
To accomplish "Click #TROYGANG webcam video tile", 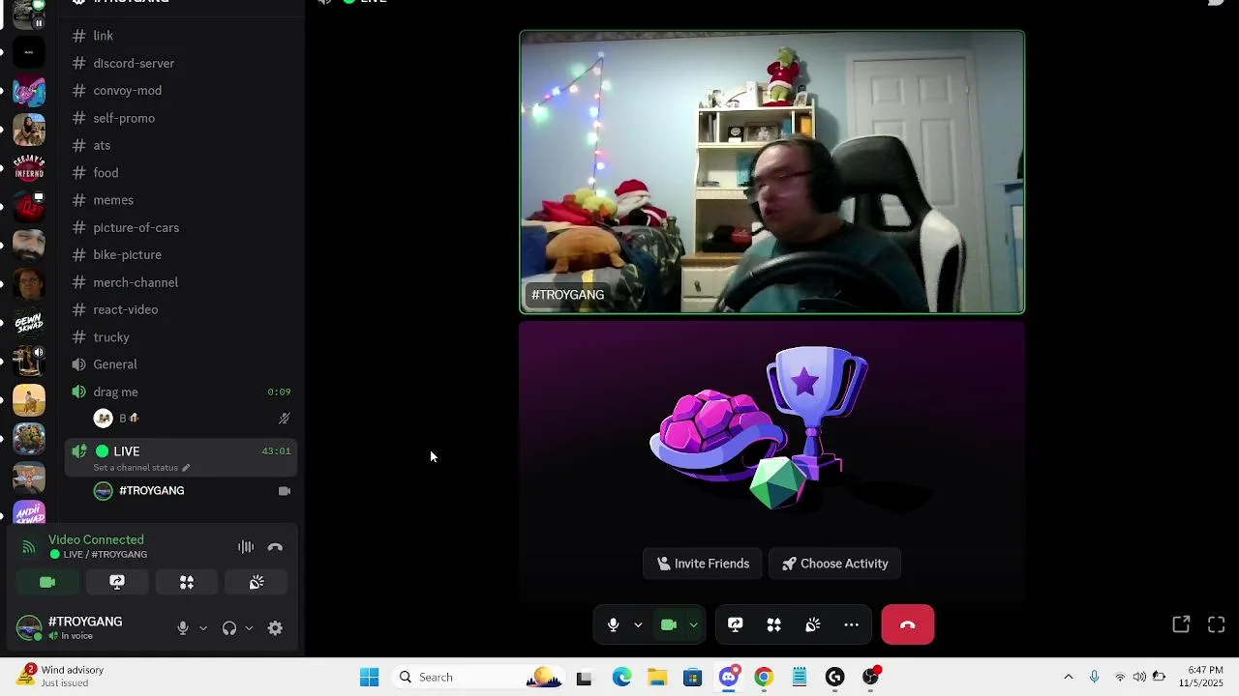I will pos(771,173).
